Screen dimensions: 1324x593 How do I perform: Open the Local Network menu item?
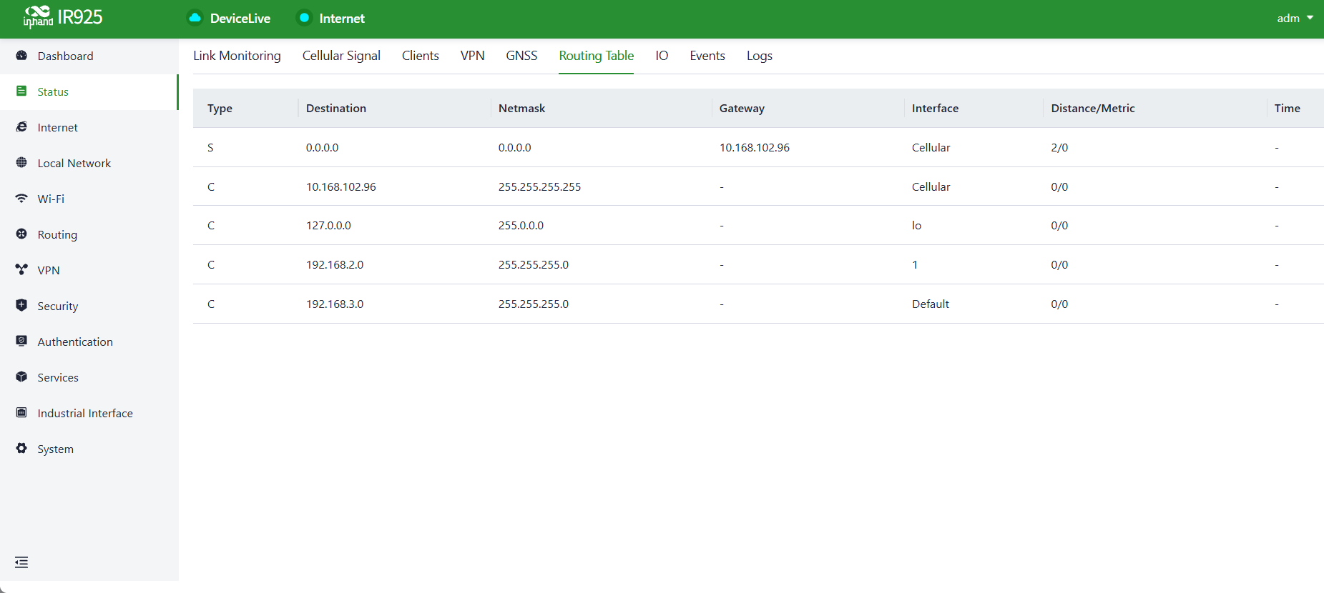click(x=89, y=163)
